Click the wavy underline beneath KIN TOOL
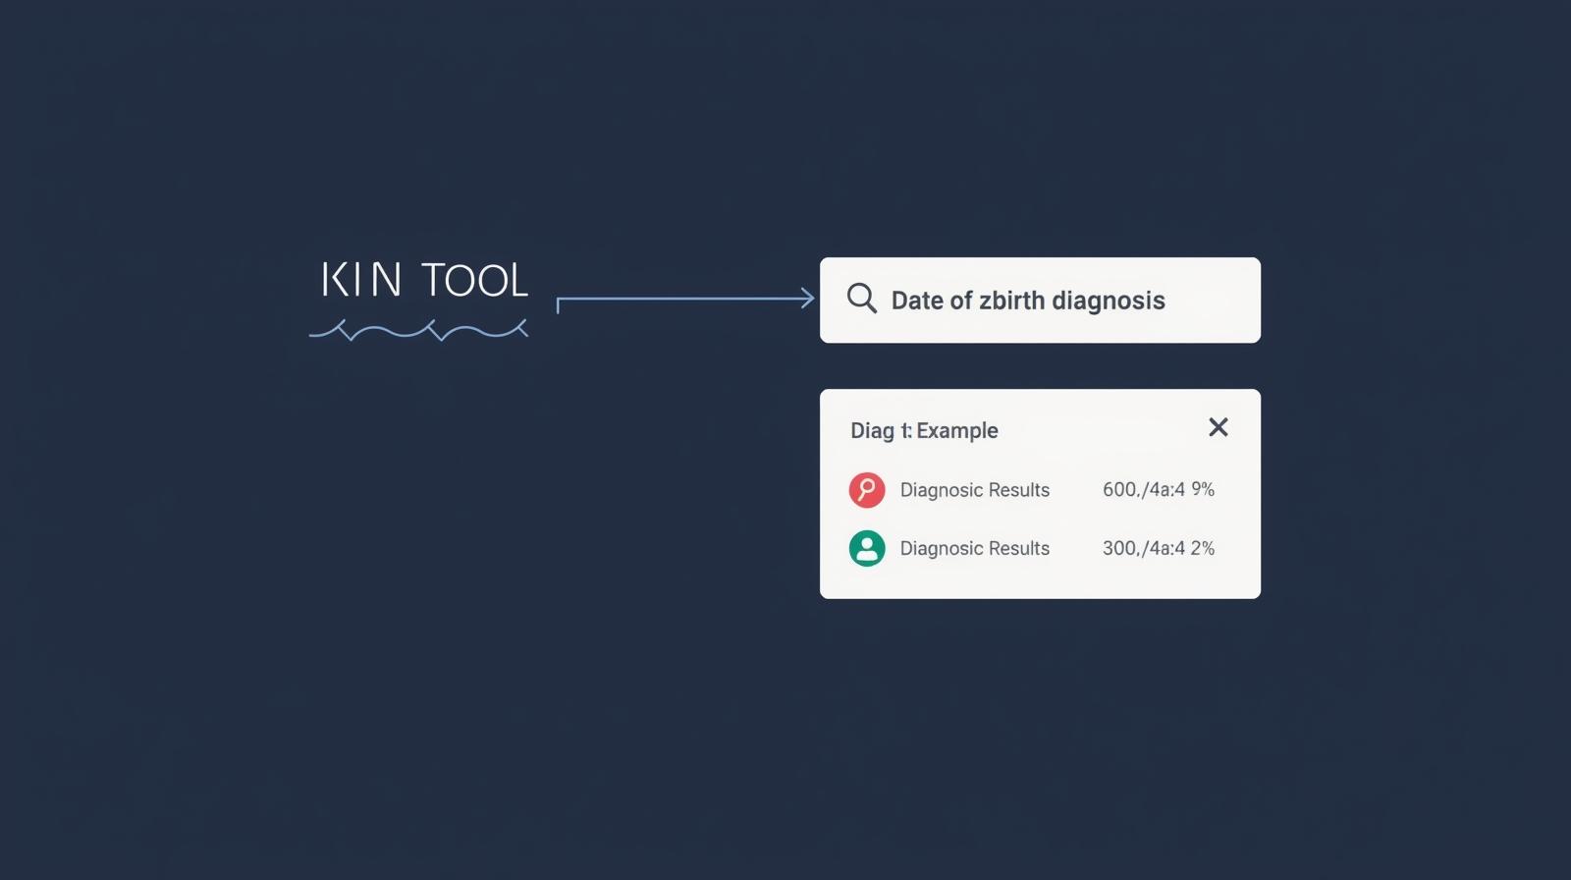Screen dimensions: 1571x880 [x=419, y=331]
